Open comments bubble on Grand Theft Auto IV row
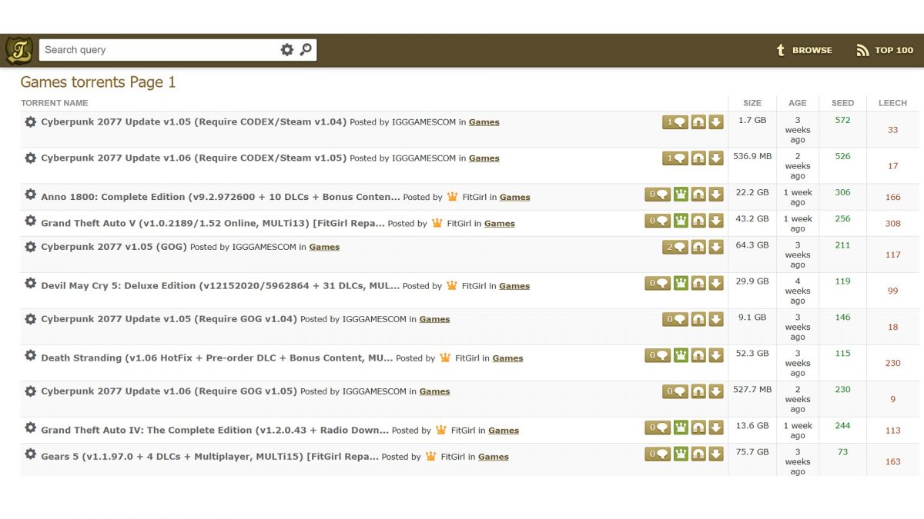The height and width of the screenshot is (519, 924). [x=658, y=428]
